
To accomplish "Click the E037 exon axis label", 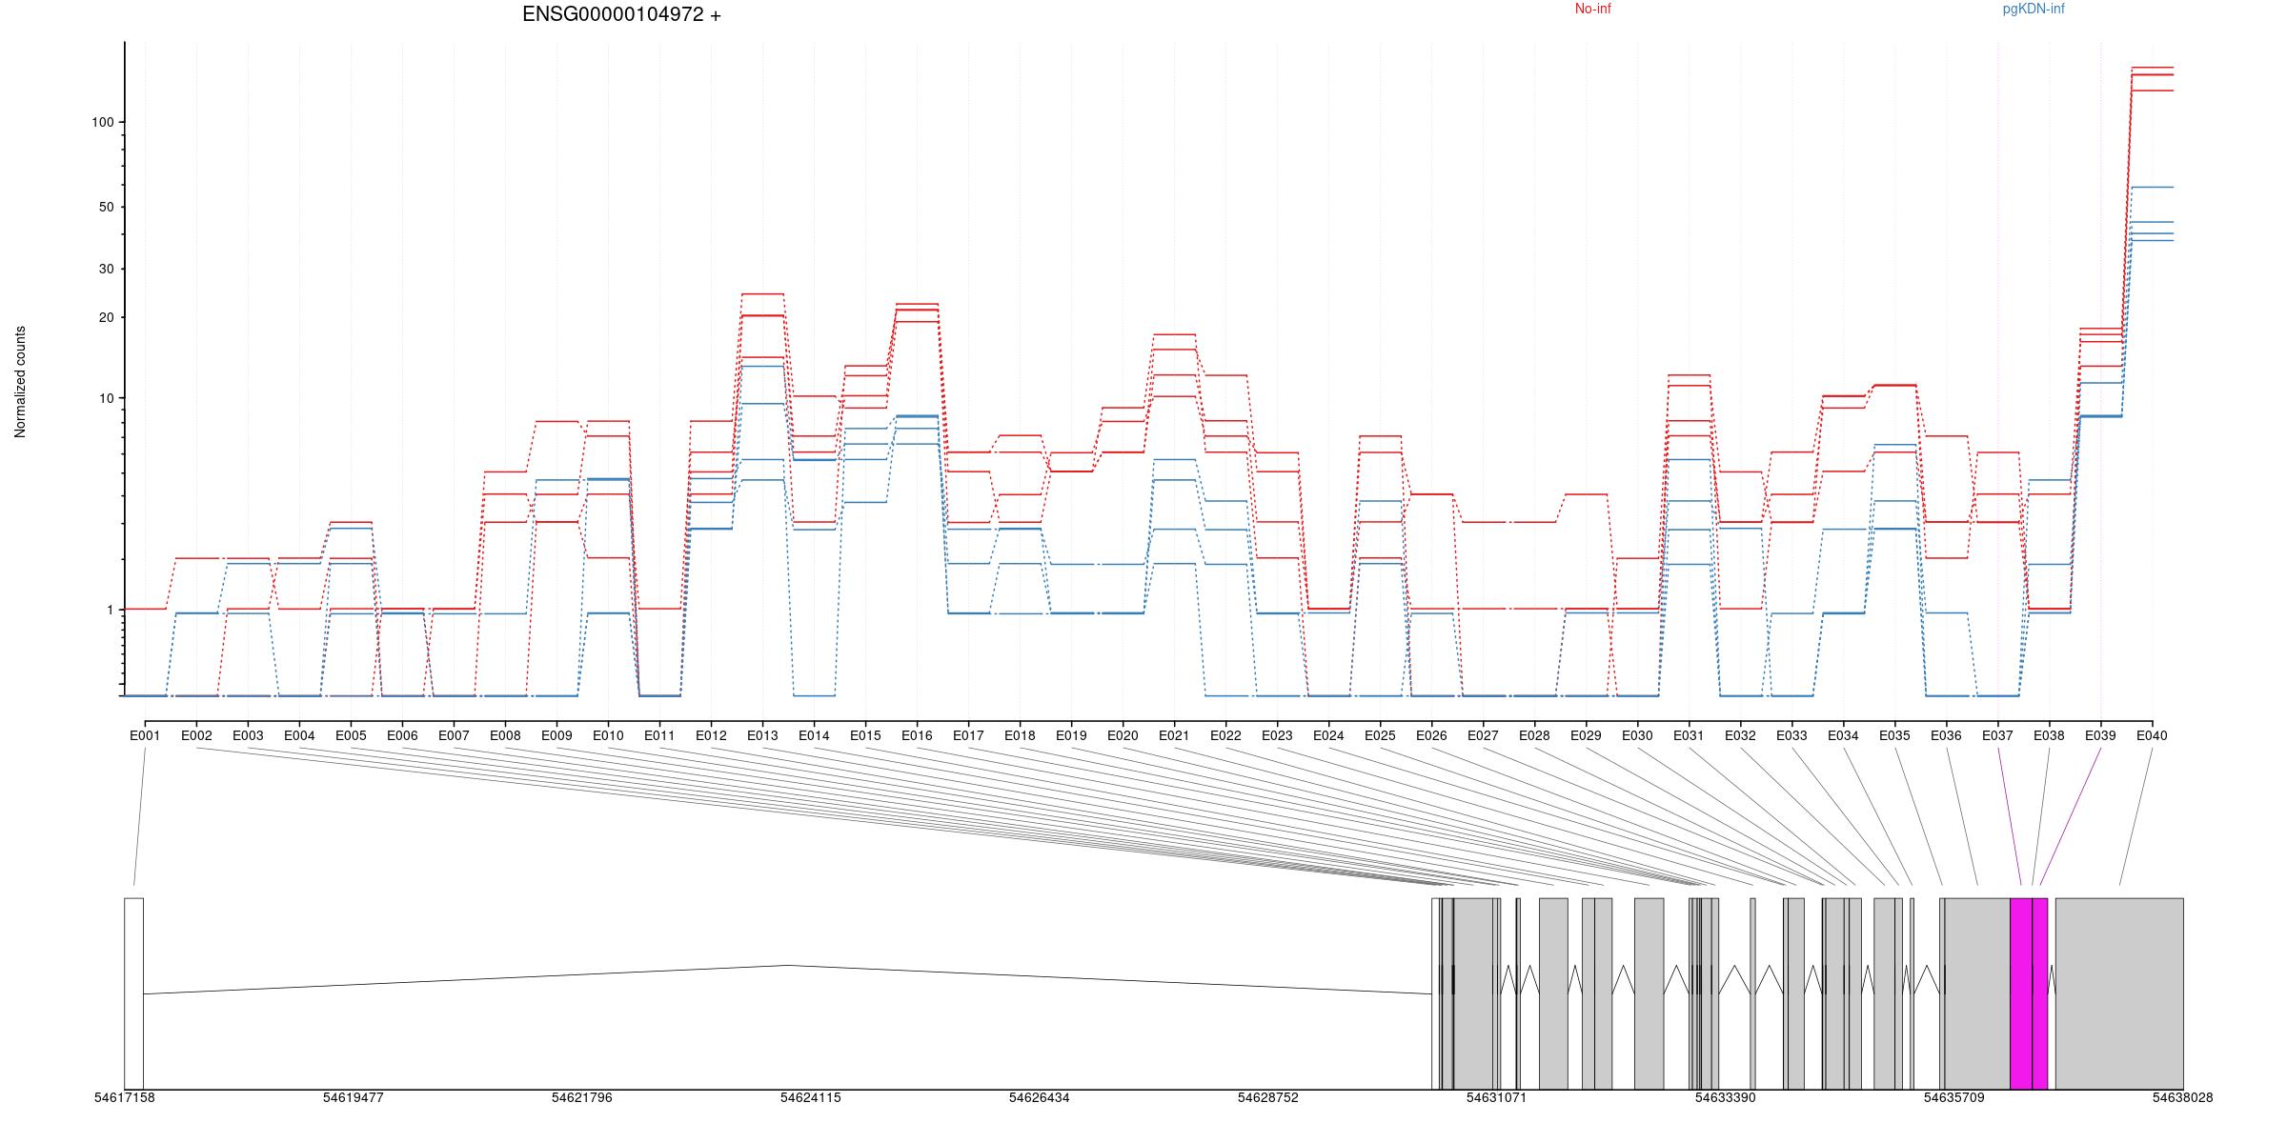I will coord(1997,735).
